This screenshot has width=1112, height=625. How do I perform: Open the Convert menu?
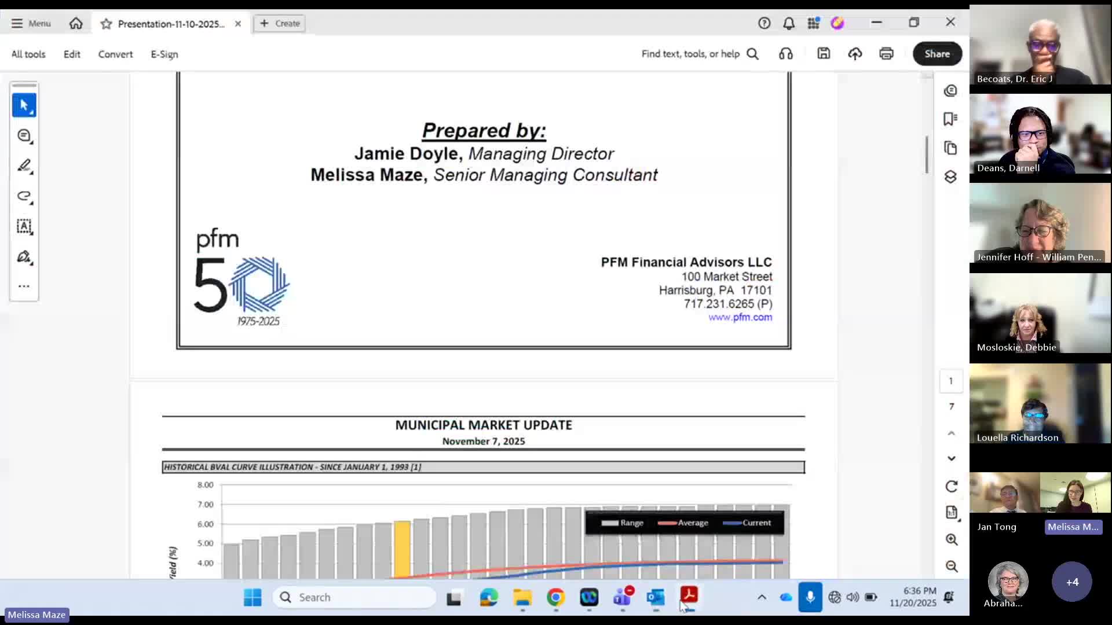click(x=115, y=54)
